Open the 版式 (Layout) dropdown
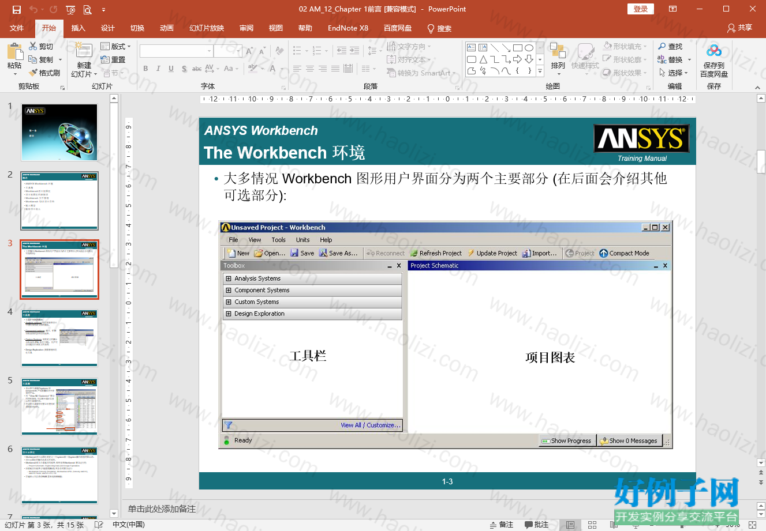 [116, 46]
